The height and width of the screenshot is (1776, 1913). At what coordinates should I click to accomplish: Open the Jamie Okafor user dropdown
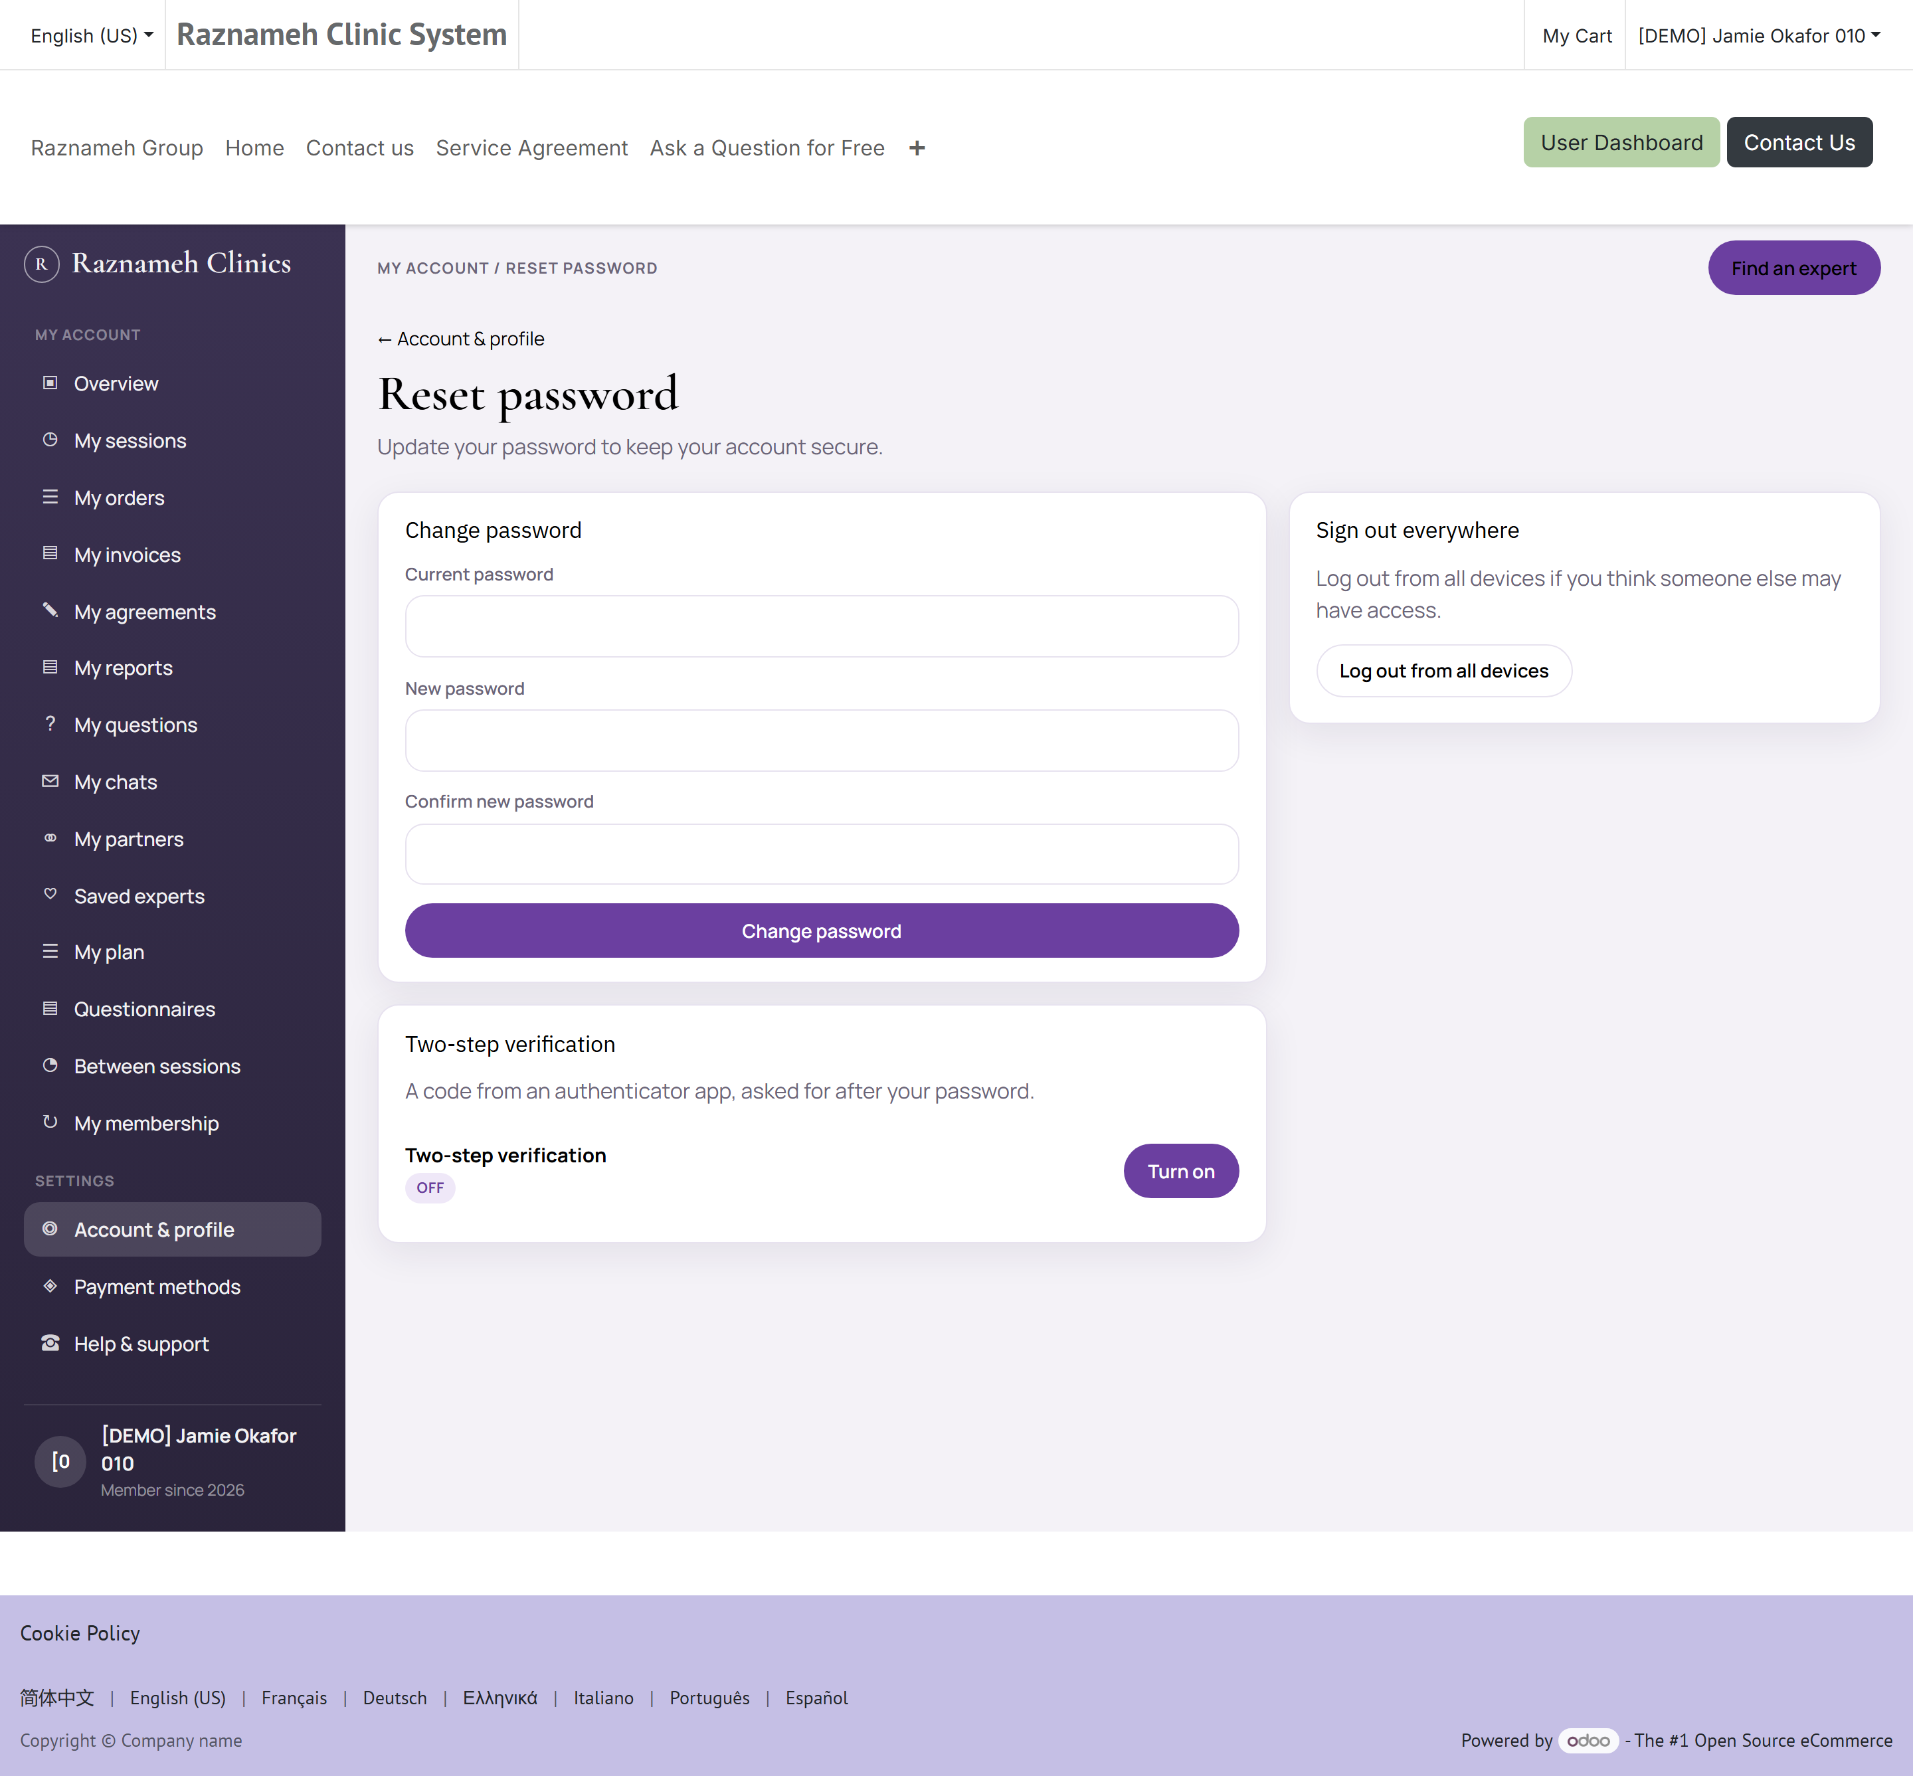click(1759, 36)
